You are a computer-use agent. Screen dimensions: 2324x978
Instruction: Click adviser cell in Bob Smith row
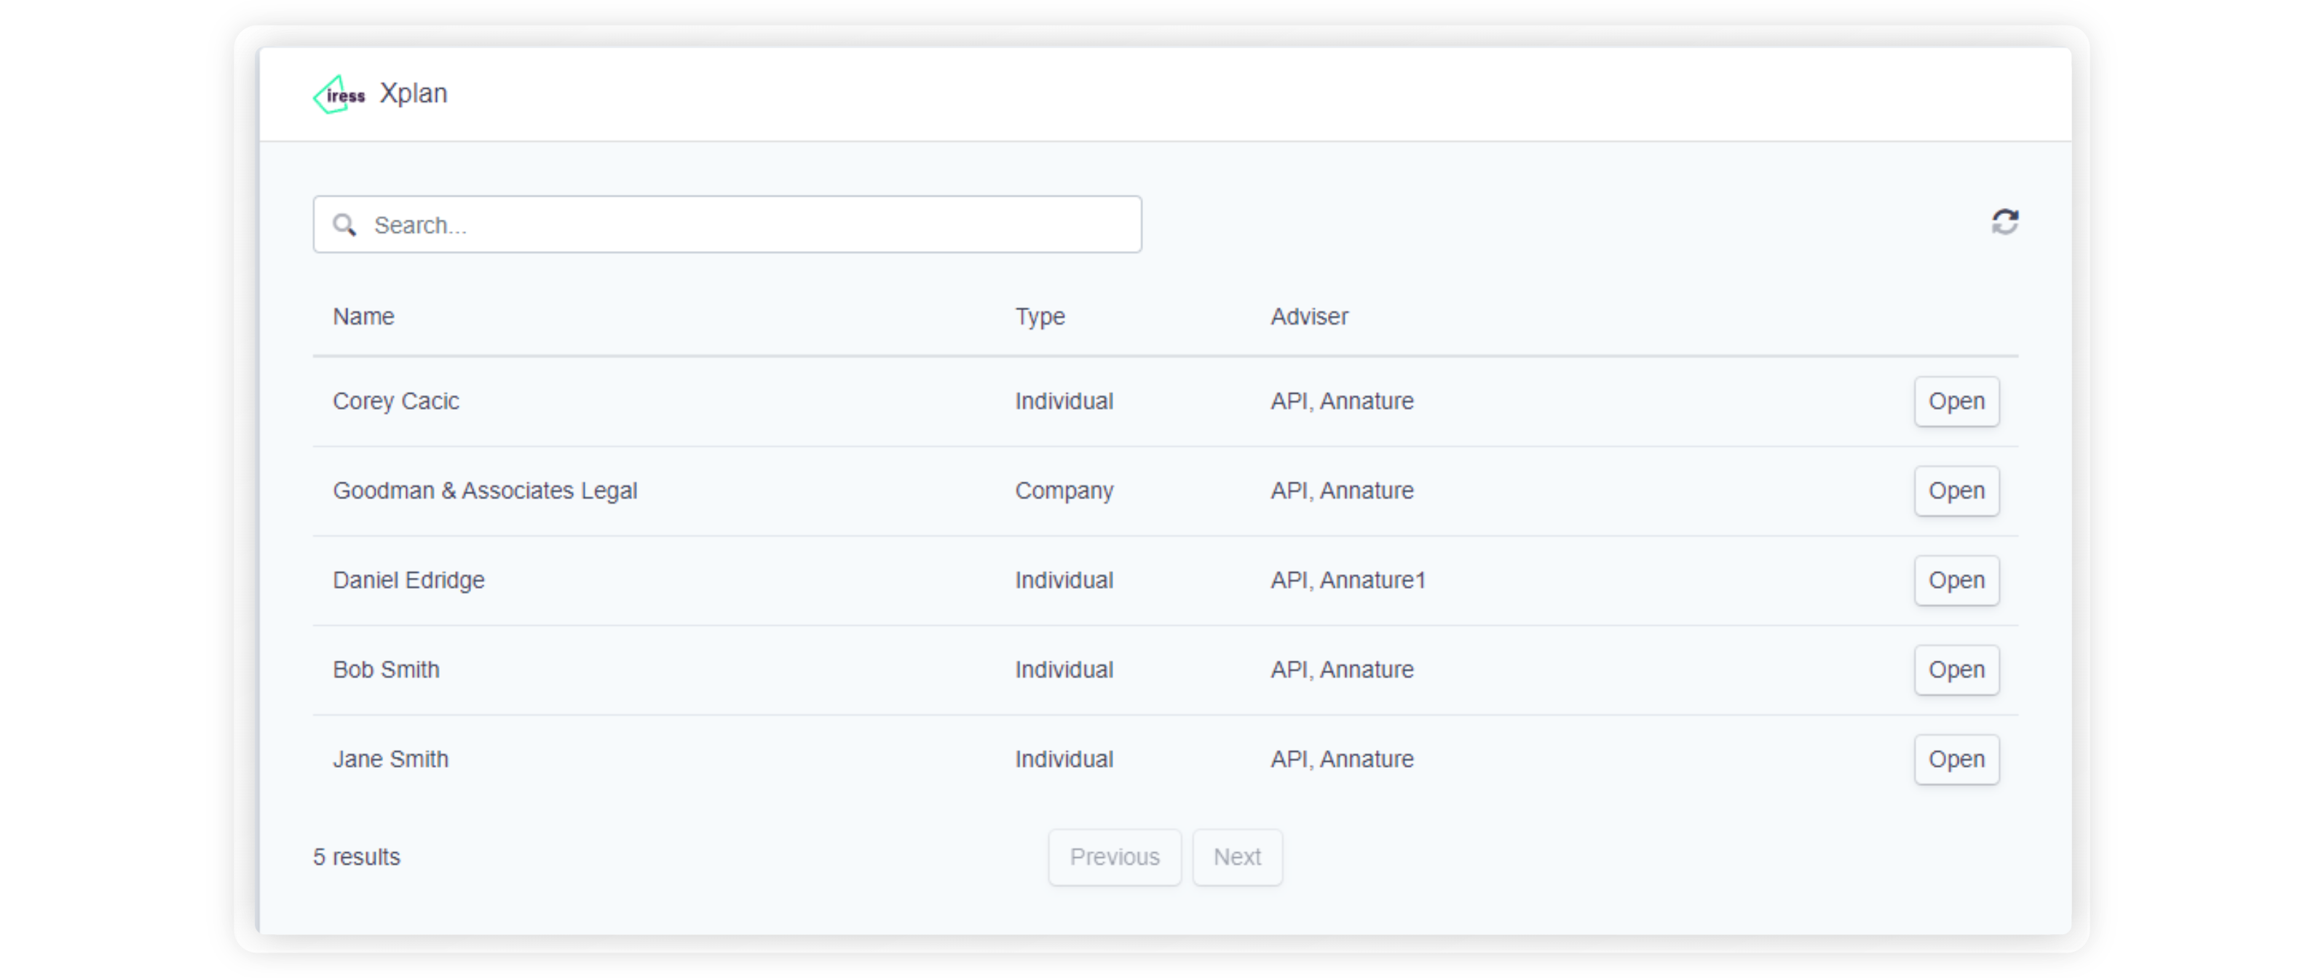coord(1342,669)
